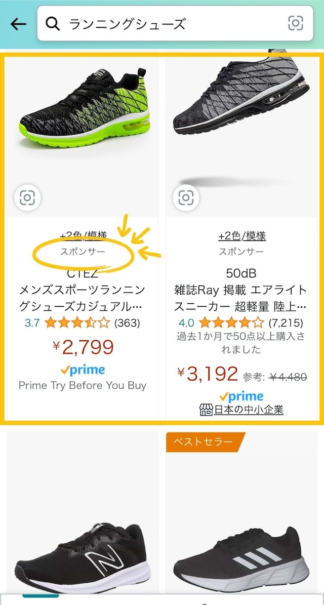Tap the small business store icon
This screenshot has width=324, height=605.
[206, 410]
